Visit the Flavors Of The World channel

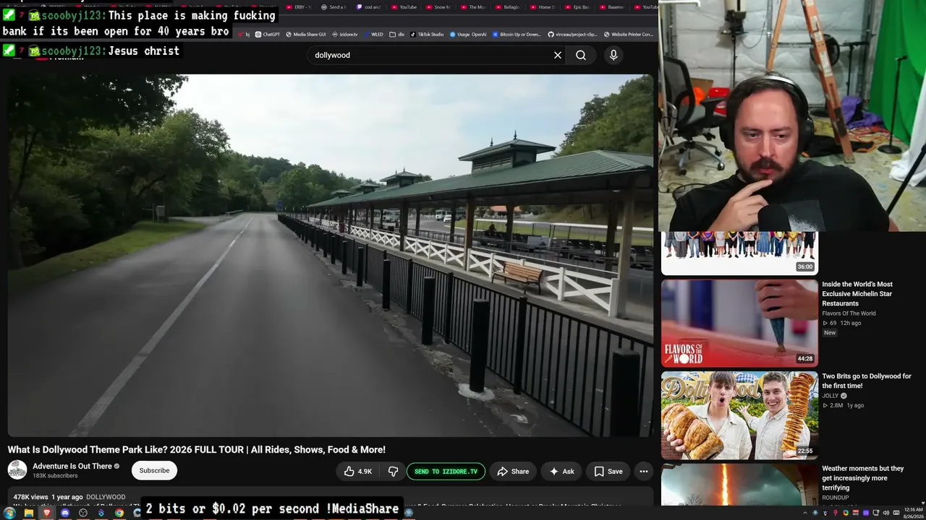pos(849,313)
